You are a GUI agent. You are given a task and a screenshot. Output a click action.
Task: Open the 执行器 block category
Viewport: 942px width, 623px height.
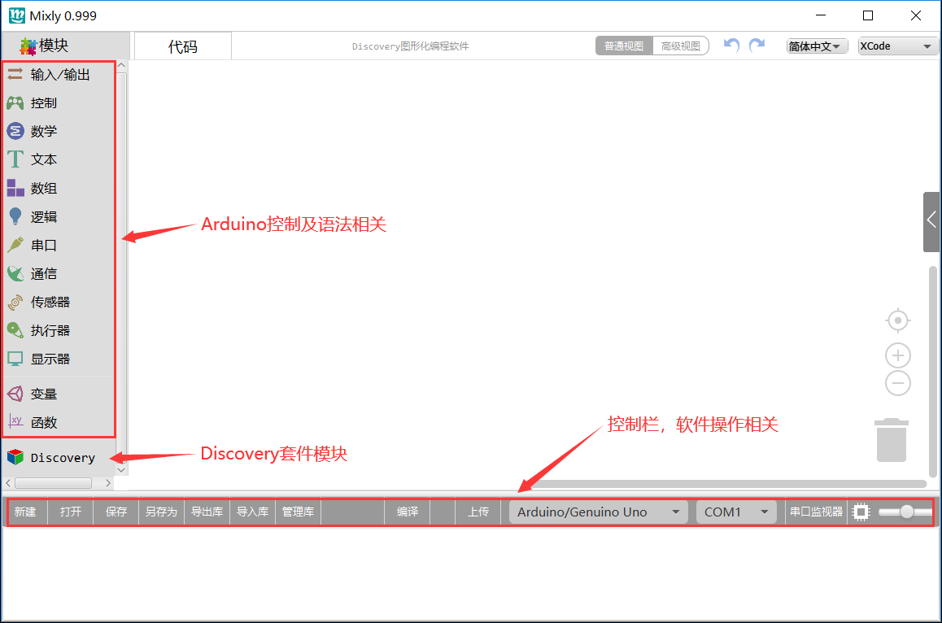tap(59, 330)
